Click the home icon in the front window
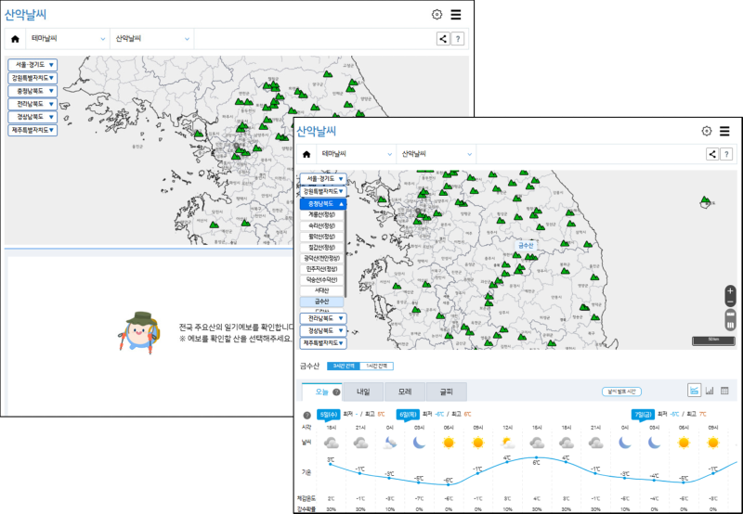 (306, 154)
